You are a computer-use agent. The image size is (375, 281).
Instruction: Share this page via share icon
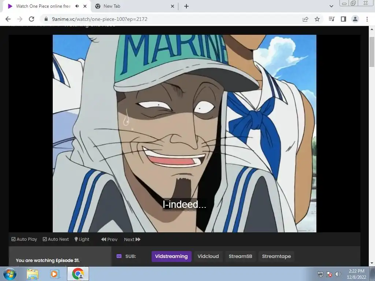pyautogui.click(x=305, y=19)
